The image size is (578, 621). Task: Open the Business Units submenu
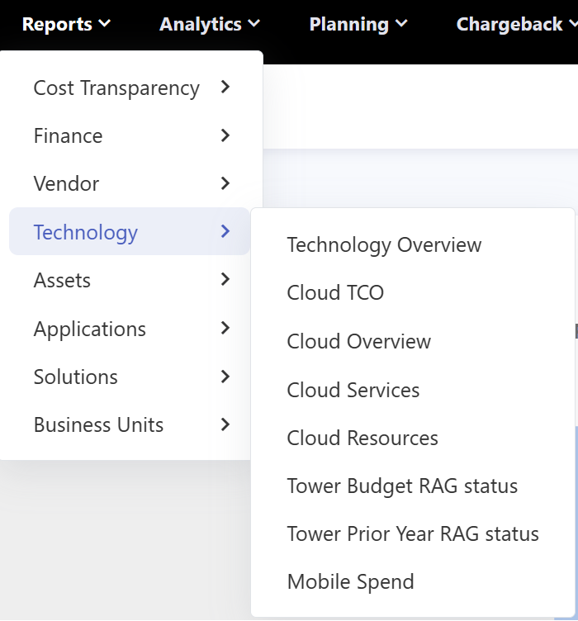(x=130, y=424)
